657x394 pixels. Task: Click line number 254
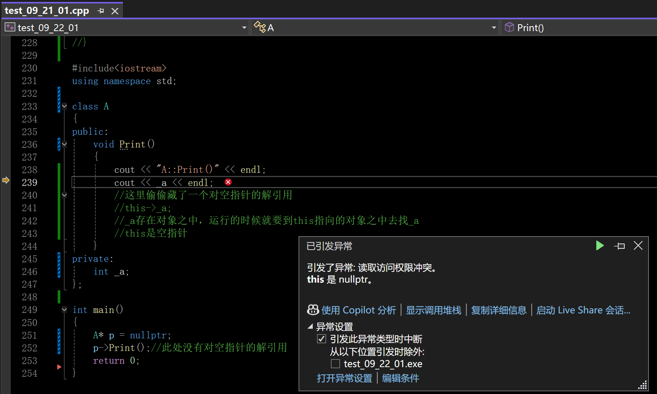click(30, 373)
